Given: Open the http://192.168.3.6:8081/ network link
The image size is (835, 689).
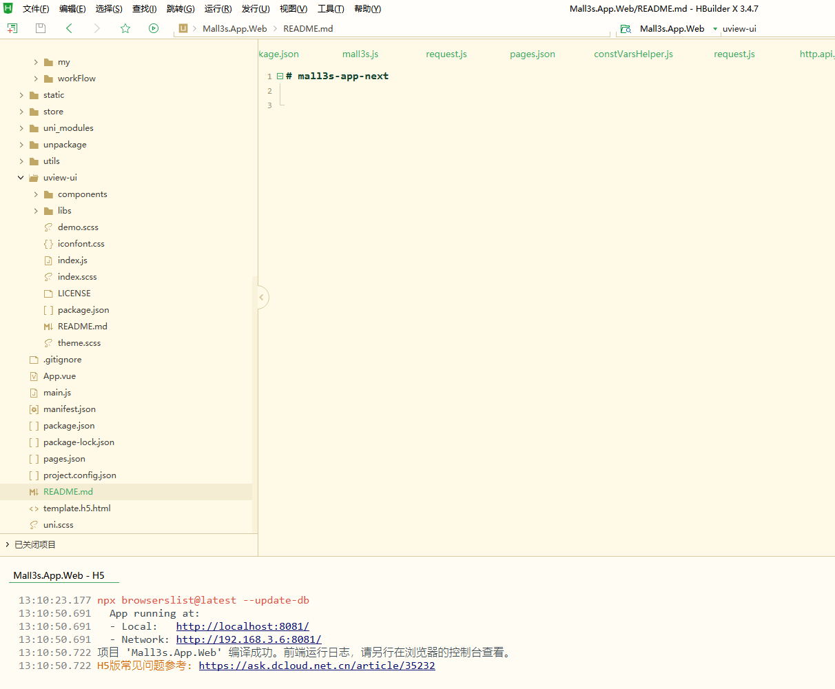Looking at the screenshot, I should (249, 639).
